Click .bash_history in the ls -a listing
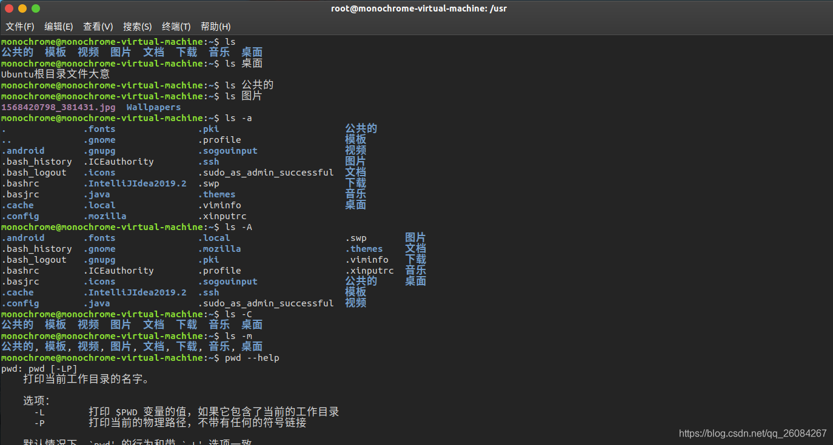 coord(36,162)
